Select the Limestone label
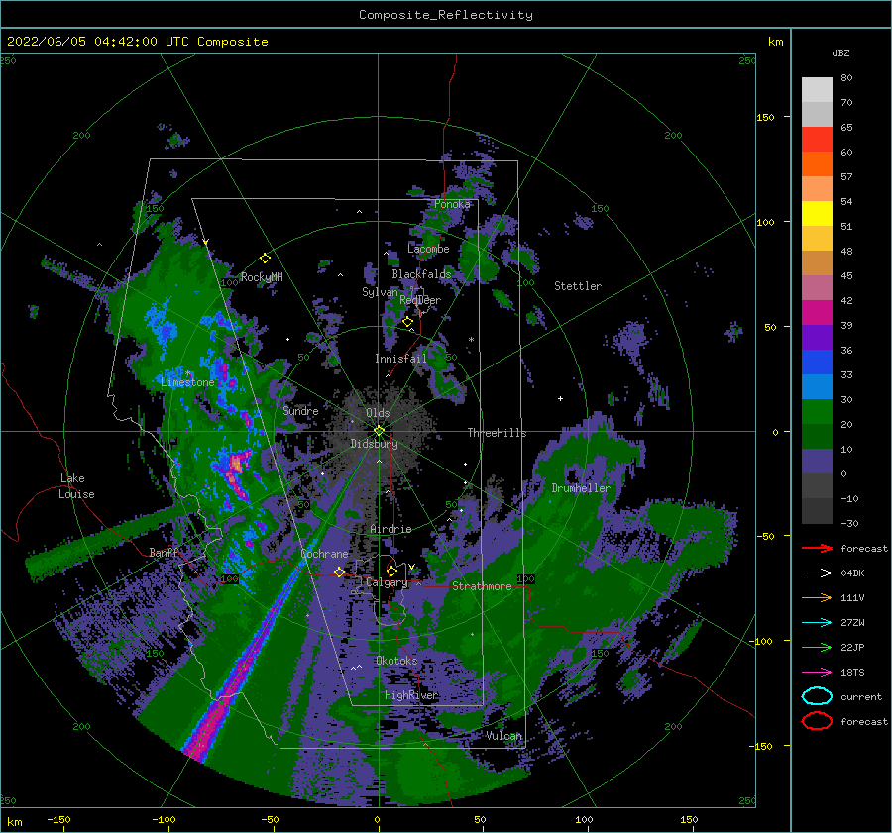The image size is (892, 833). 187,382
